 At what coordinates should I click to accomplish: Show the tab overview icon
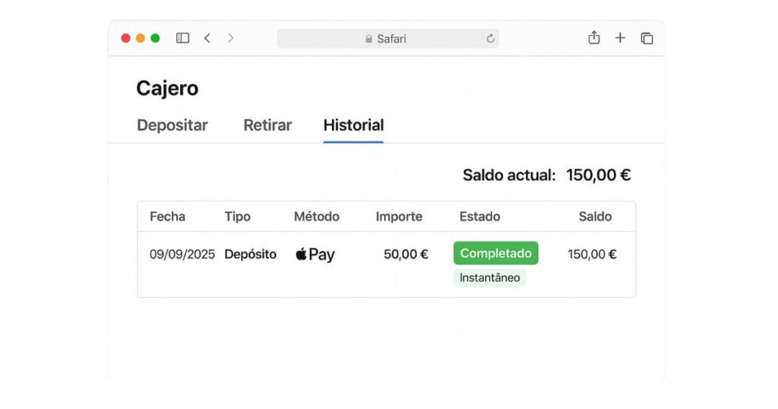point(647,38)
